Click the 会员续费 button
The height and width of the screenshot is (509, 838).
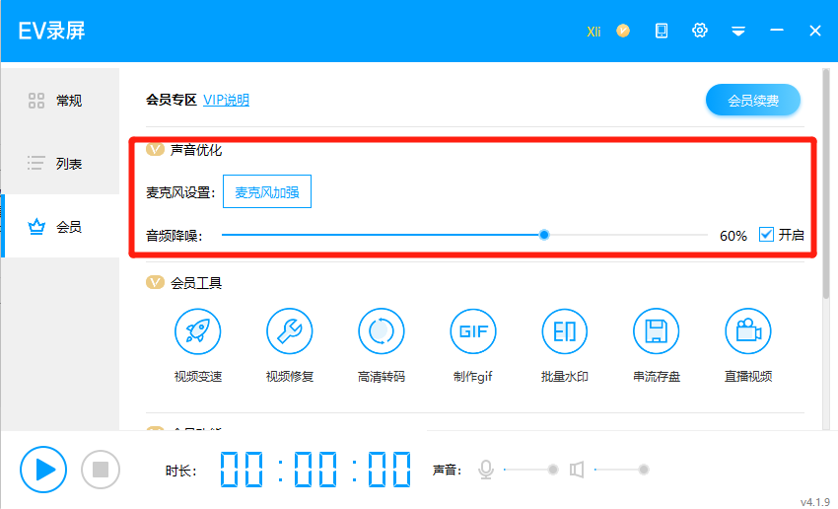[753, 100]
